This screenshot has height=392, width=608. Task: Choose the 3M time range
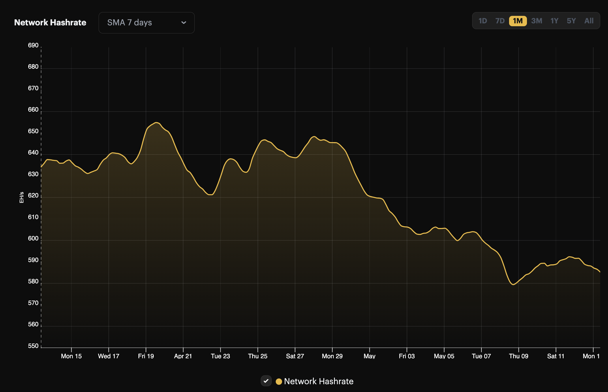coord(537,21)
